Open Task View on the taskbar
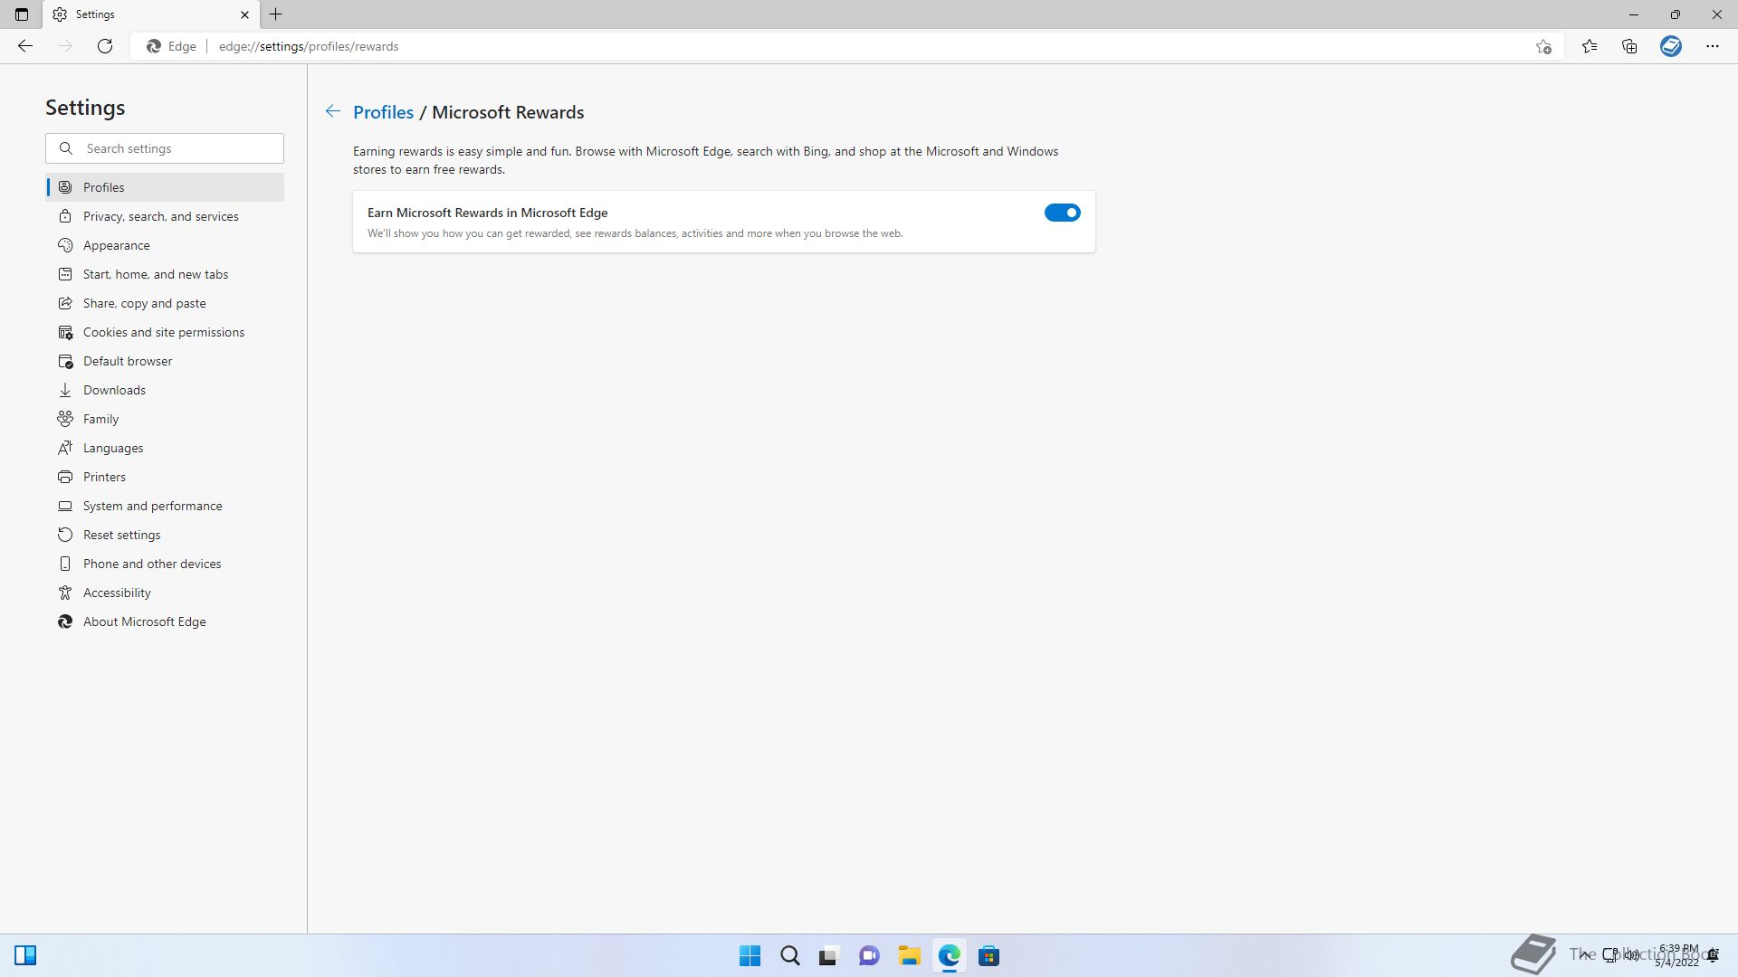 [829, 955]
